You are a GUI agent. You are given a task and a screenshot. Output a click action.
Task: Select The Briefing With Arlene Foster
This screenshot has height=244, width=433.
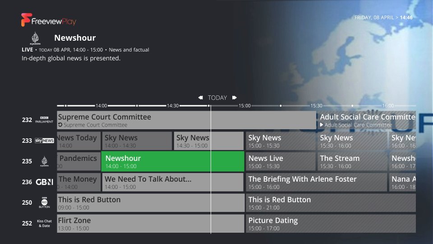pos(316,182)
